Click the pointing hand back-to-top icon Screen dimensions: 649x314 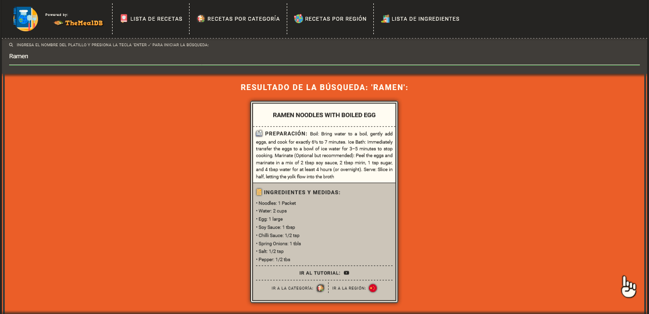click(628, 287)
